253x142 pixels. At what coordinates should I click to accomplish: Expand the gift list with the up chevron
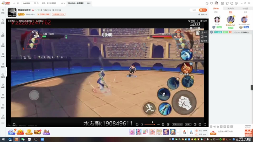(178, 132)
